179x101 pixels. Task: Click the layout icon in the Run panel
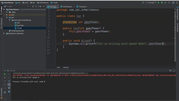5,92
